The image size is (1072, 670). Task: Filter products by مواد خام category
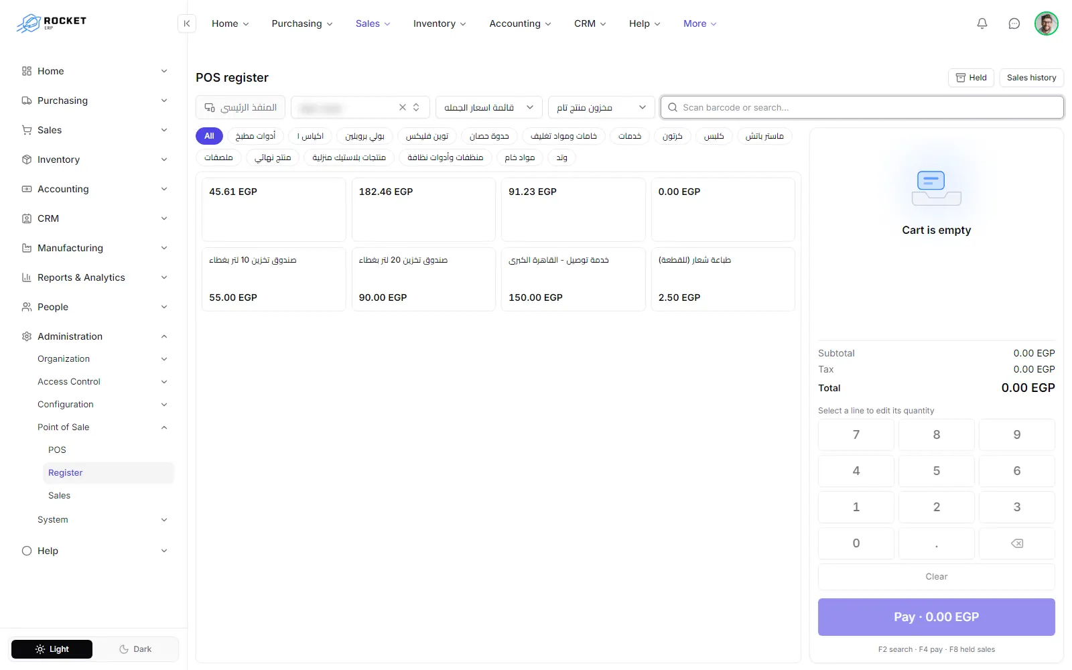[520, 157]
